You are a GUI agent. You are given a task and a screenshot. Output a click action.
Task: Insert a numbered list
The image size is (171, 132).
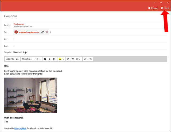coord(68,59)
